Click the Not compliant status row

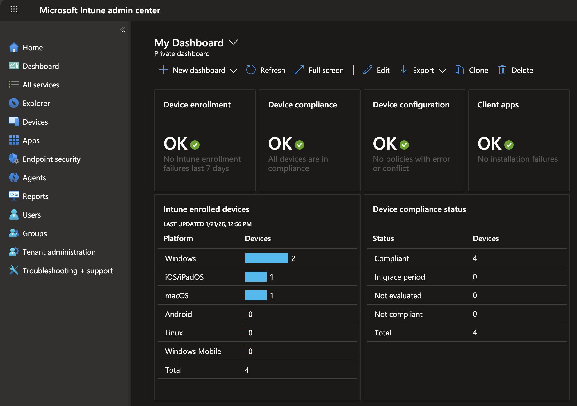click(467, 314)
